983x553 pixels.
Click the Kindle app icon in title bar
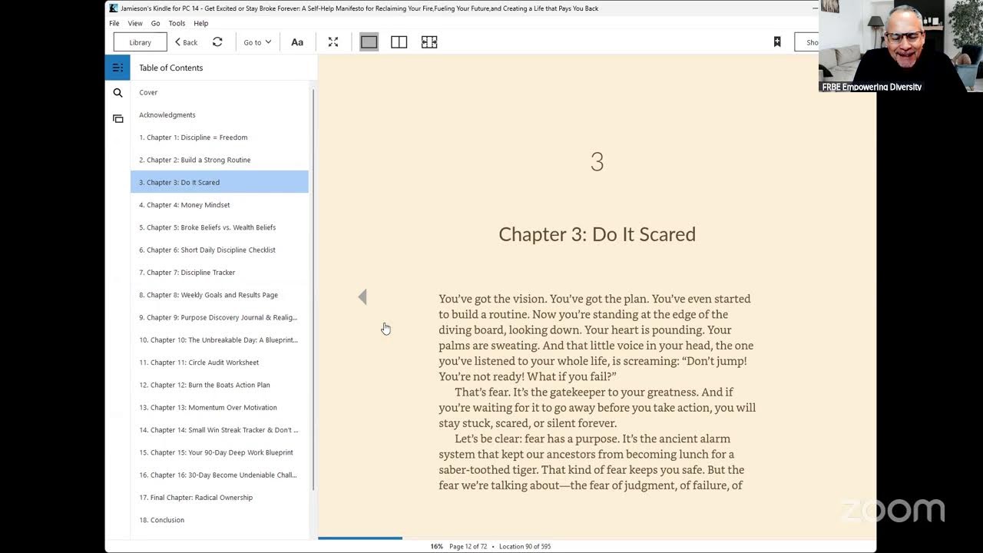click(x=114, y=8)
